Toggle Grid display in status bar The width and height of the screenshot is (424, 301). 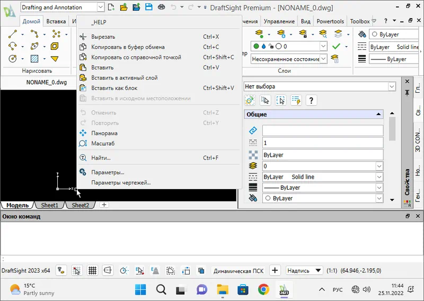tap(92, 270)
